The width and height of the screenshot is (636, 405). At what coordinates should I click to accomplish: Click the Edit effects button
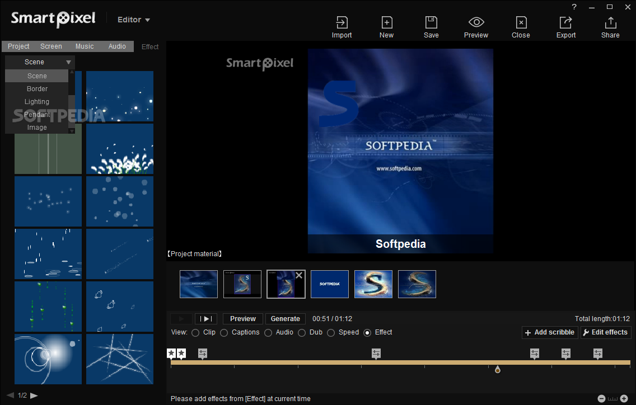[x=606, y=332]
